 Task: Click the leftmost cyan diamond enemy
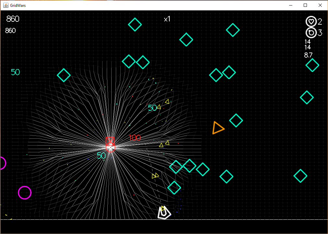tap(64, 75)
